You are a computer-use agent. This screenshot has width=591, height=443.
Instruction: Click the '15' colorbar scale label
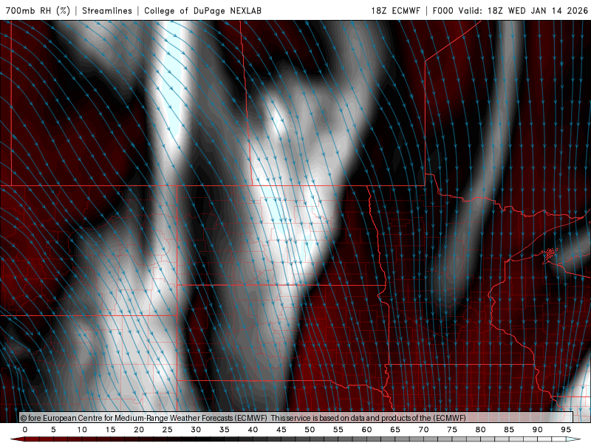110,430
